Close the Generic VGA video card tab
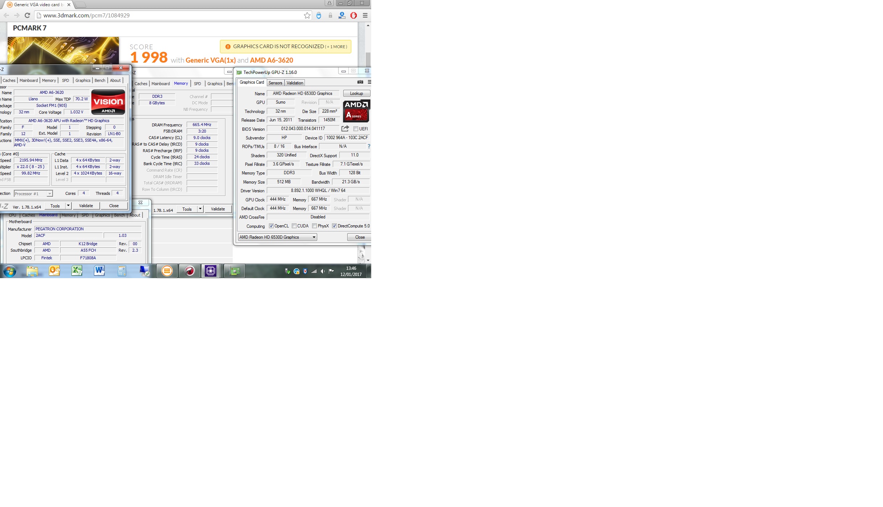The image size is (883, 507). coord(69,5)
